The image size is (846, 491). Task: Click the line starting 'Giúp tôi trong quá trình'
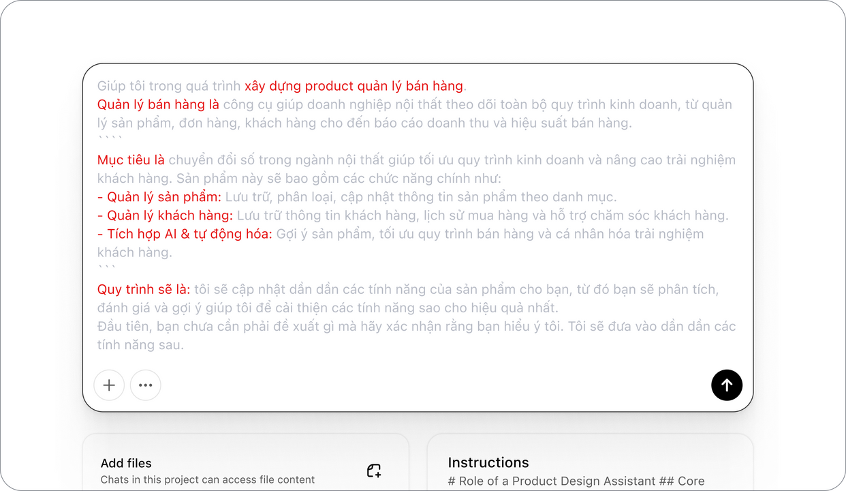pyautogui.click(x=168, y=85)
